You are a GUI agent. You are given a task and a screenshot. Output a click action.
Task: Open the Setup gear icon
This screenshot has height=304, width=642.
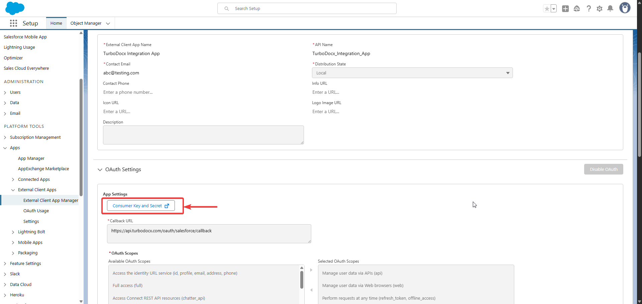click(600, 9)
